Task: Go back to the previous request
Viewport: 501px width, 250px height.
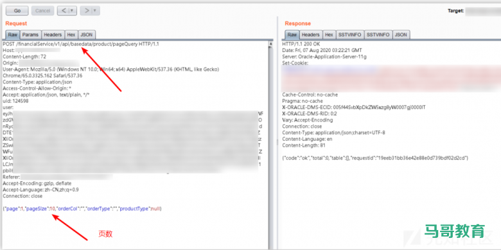Action: pyautogui.click(x=63, y=11)
